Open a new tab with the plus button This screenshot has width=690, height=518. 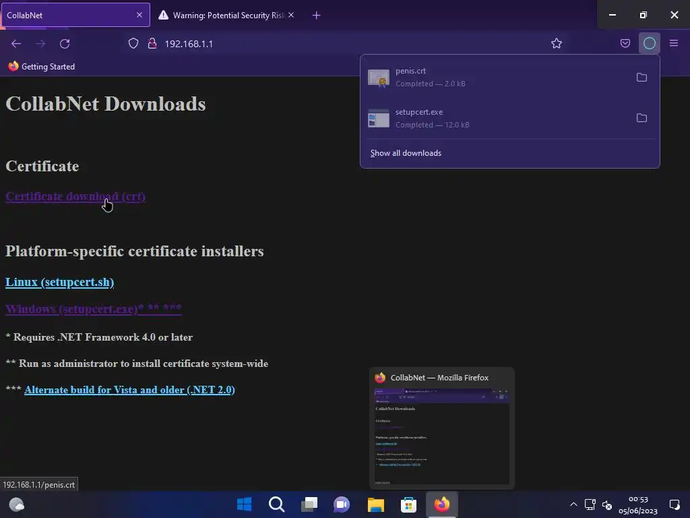coord(316,16)
